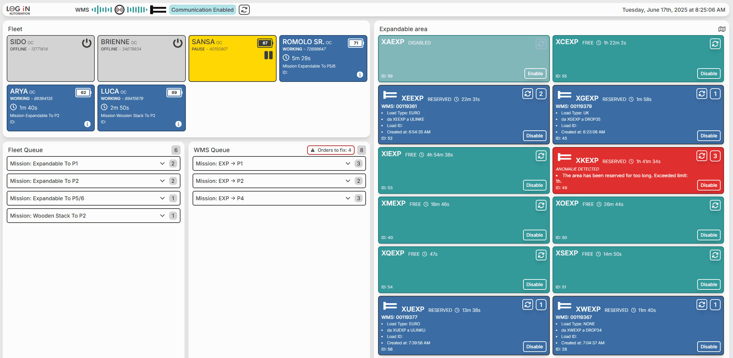This screenshot has width=733, height=358.
Task: Click SANSA battery indicator showing 67
Action: pyautogui.click(x=265, y=43)
